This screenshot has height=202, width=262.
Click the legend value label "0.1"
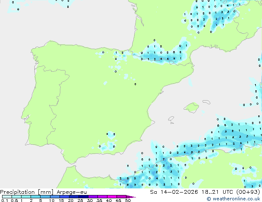pos(5,200)
